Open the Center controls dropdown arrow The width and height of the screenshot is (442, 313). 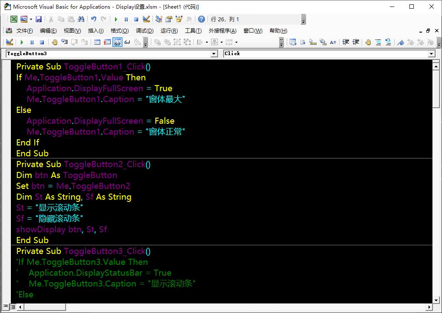tap(221, 42)
